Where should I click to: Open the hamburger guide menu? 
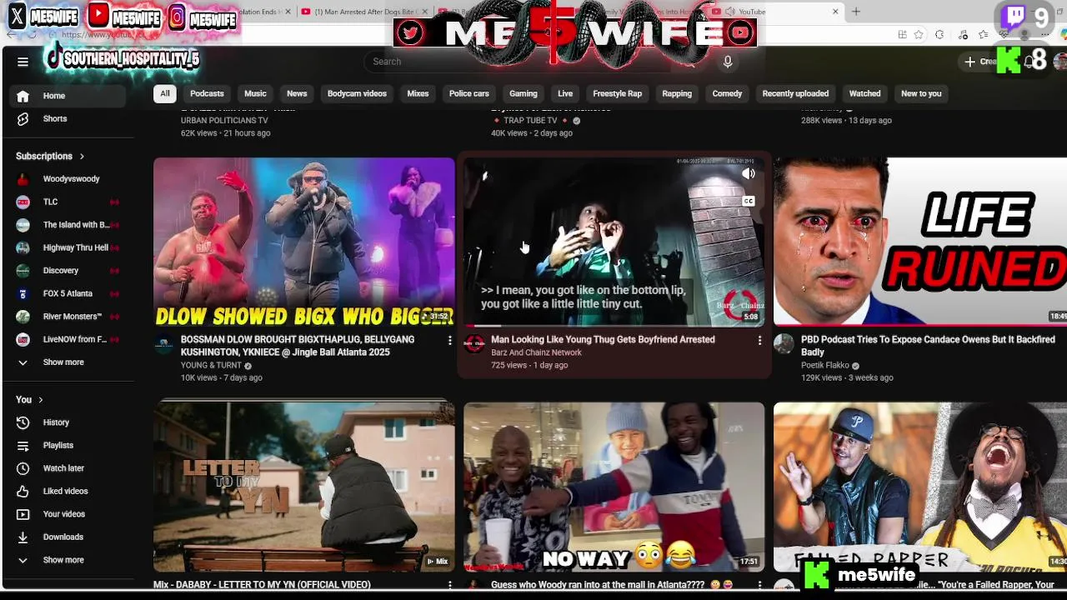point(23,62)
